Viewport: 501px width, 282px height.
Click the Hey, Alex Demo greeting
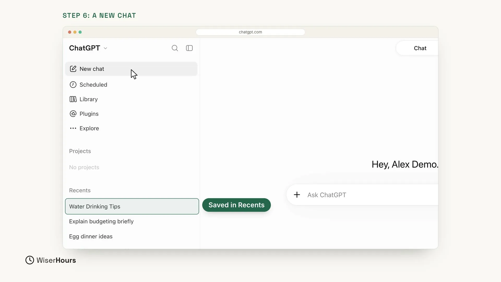(405, 164)
